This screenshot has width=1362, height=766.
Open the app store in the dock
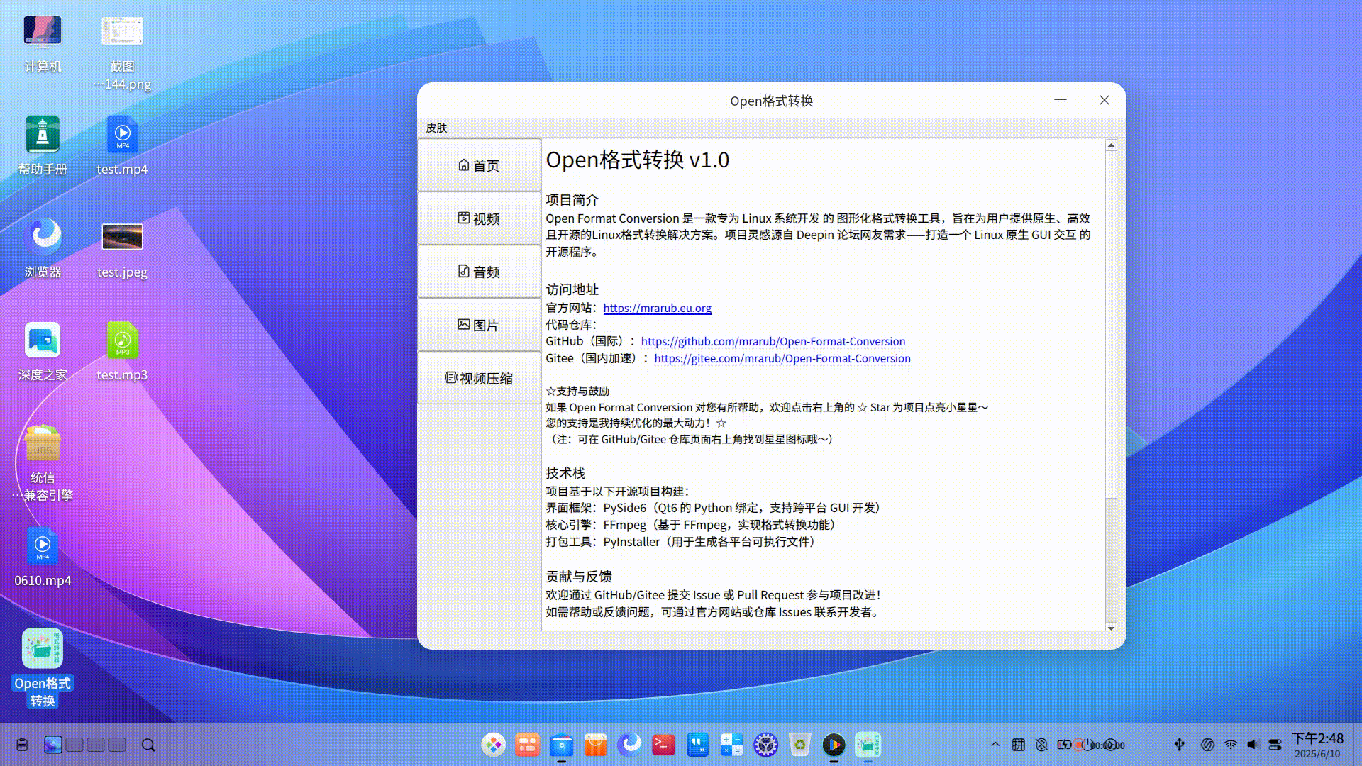click(595, 745)
